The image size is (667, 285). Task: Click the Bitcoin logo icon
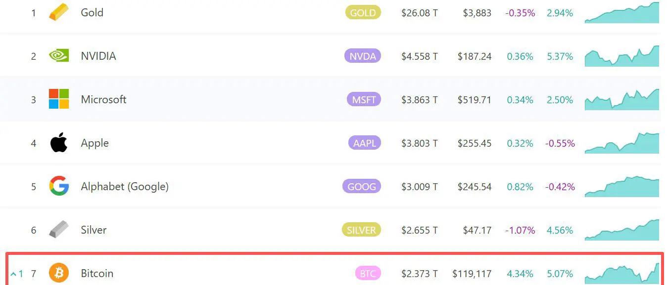(x=59, y=273)
